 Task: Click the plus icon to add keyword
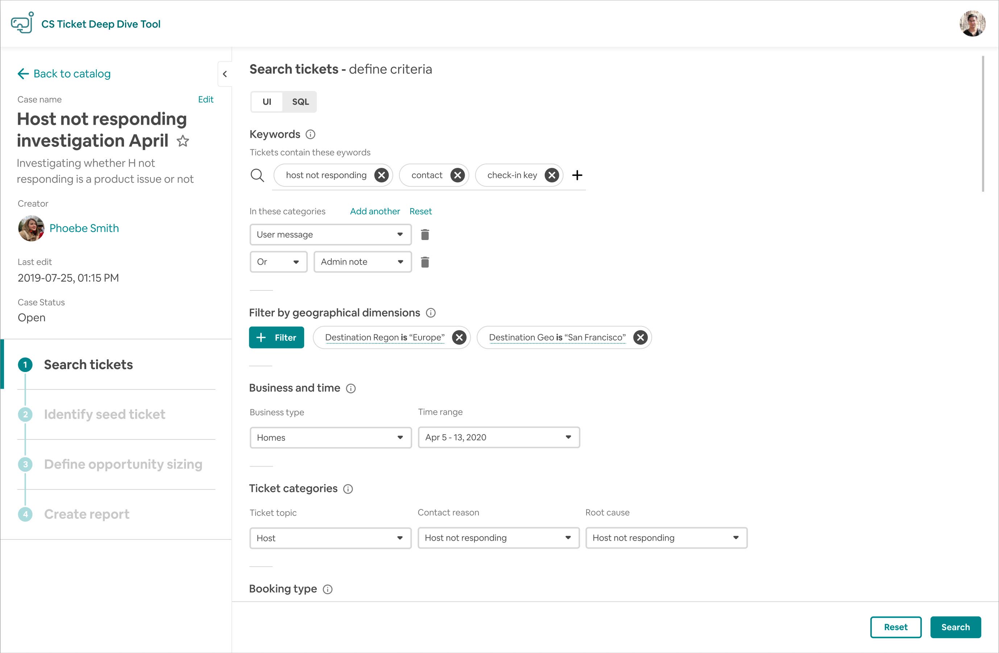click(577, 175)
